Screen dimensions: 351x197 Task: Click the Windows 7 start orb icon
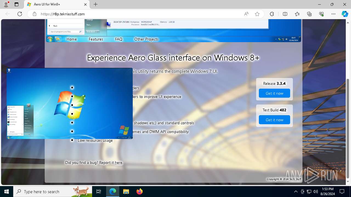[x=50, y=39]
